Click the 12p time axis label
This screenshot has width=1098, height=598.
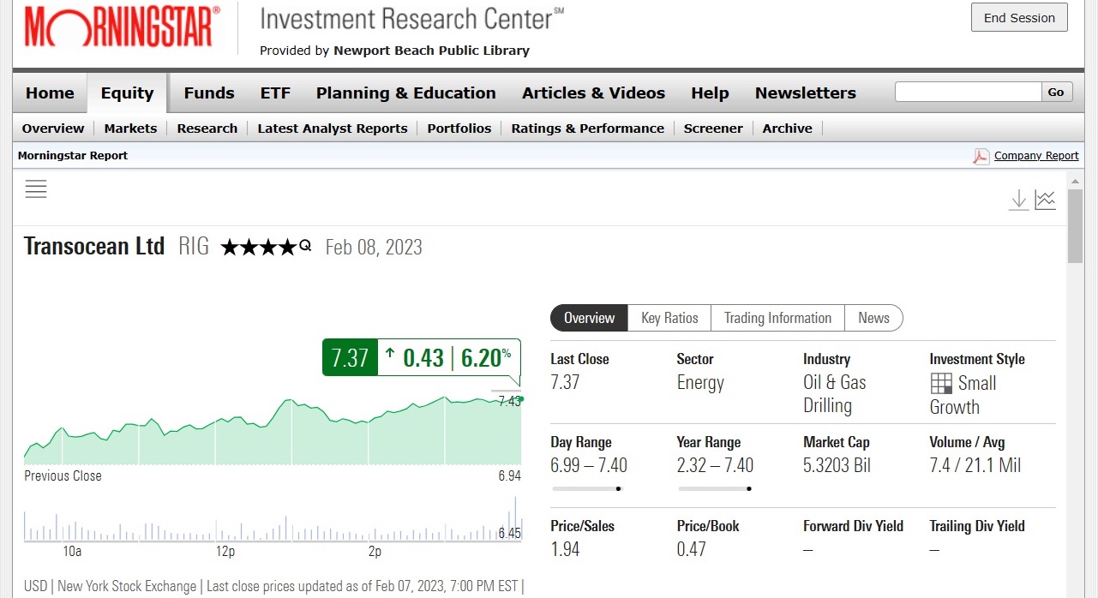tap(225, 552)
